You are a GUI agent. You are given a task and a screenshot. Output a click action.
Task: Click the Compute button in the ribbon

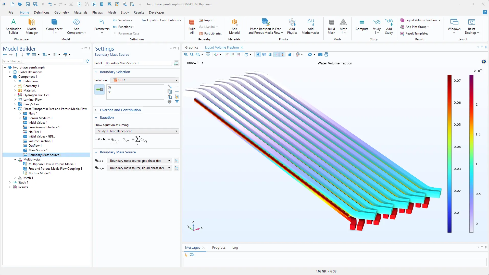tap(362, 25)
